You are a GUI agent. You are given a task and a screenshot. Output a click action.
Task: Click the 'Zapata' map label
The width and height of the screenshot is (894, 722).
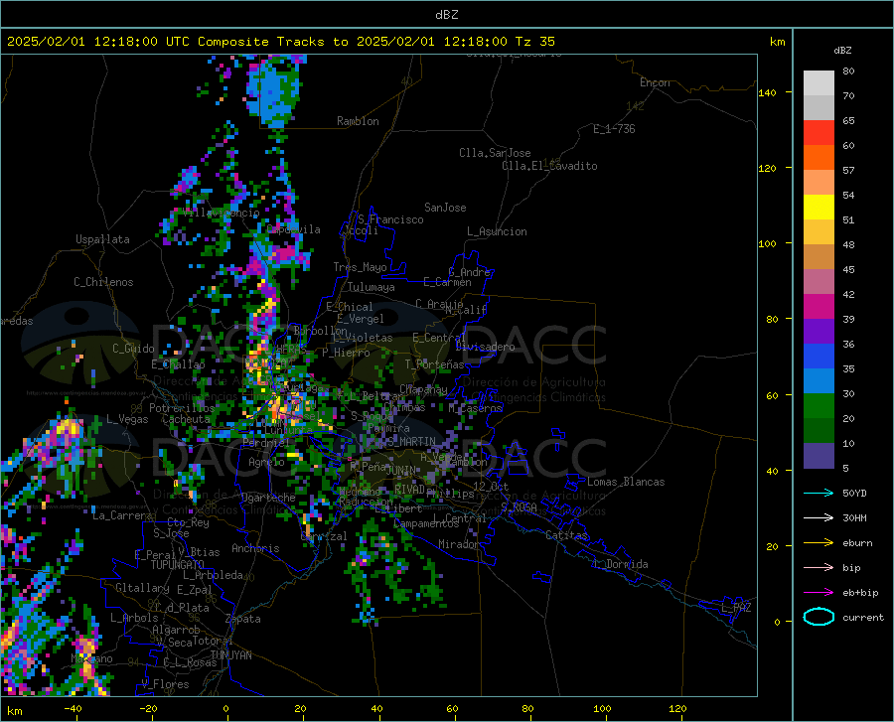(x=243, y=619)
